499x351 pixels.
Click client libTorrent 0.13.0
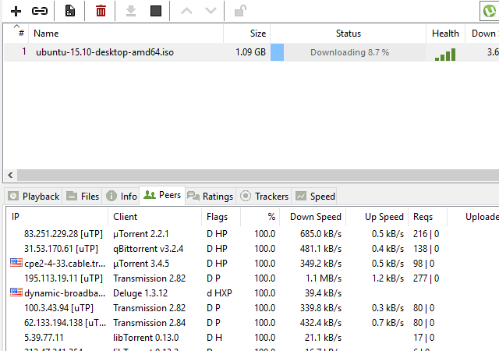click(x=146, y=337)
